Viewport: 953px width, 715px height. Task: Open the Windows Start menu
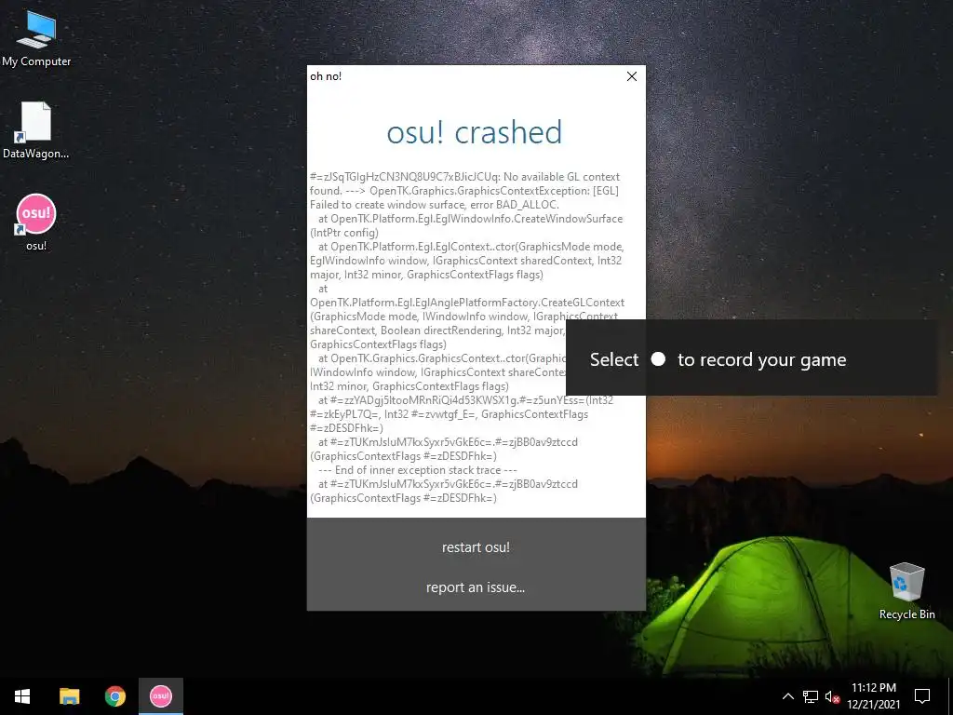point(22,696)
